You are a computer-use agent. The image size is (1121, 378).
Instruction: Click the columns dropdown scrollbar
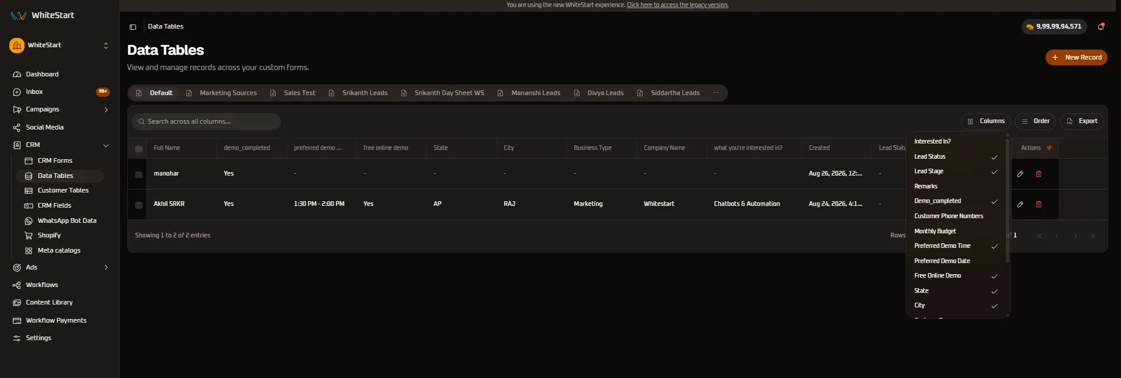click(x=1008, y=200)
